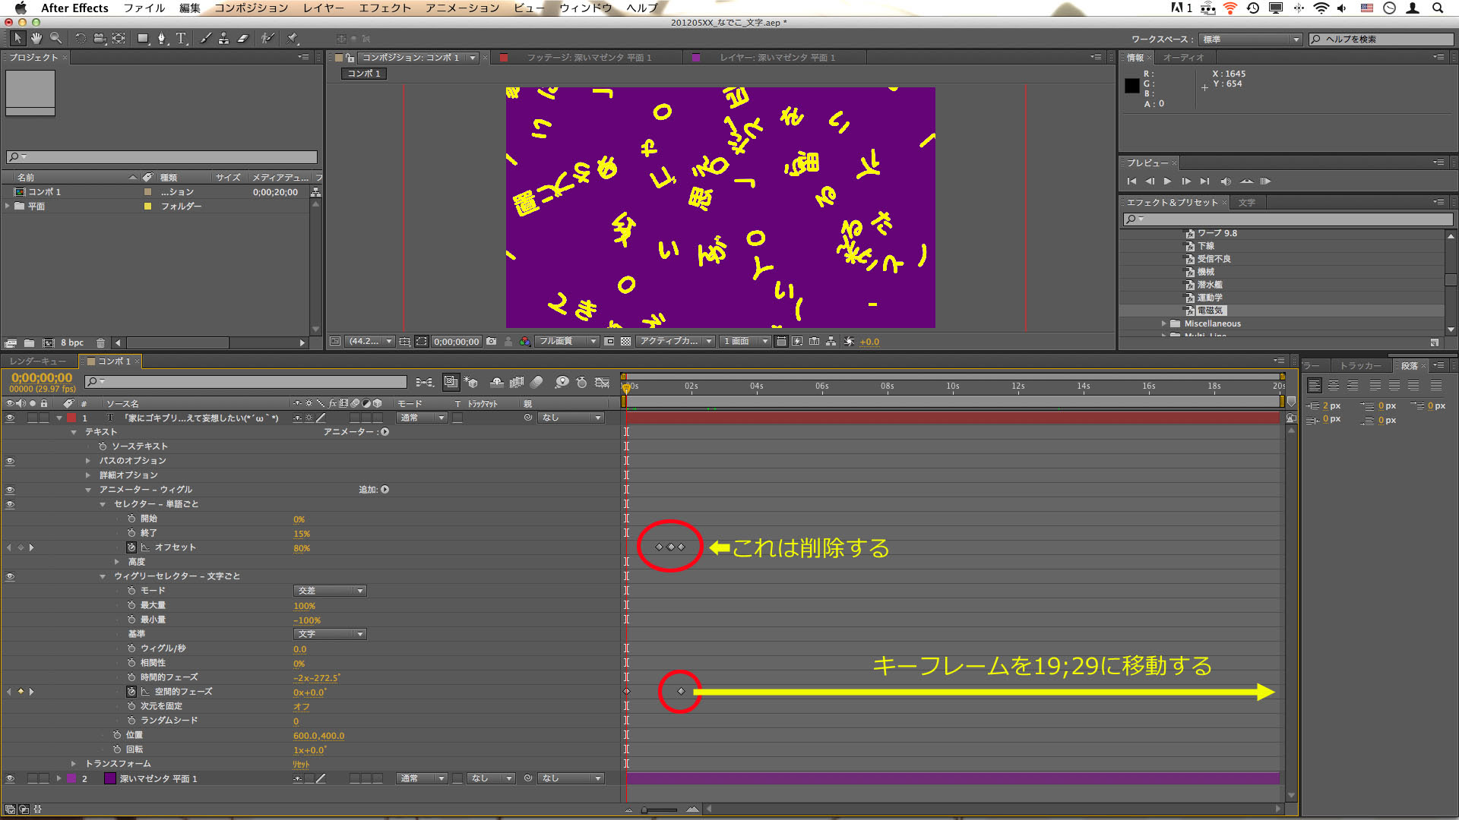Click the 8 bpc color depth button
The image size is (1459, 820).
(72, 343)
